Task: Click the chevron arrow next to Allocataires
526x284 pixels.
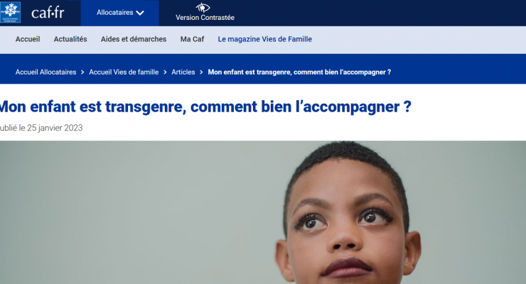Action: (x=140, y=13)
